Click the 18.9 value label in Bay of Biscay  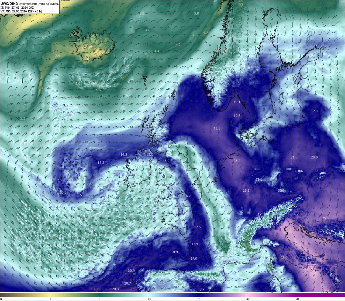[x=174, y=252]
